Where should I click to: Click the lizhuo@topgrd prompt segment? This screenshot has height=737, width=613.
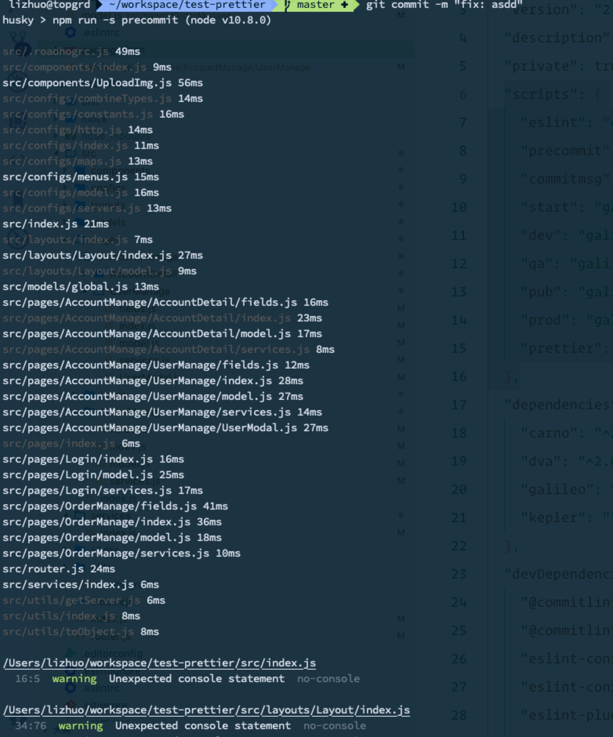point(49,5)
